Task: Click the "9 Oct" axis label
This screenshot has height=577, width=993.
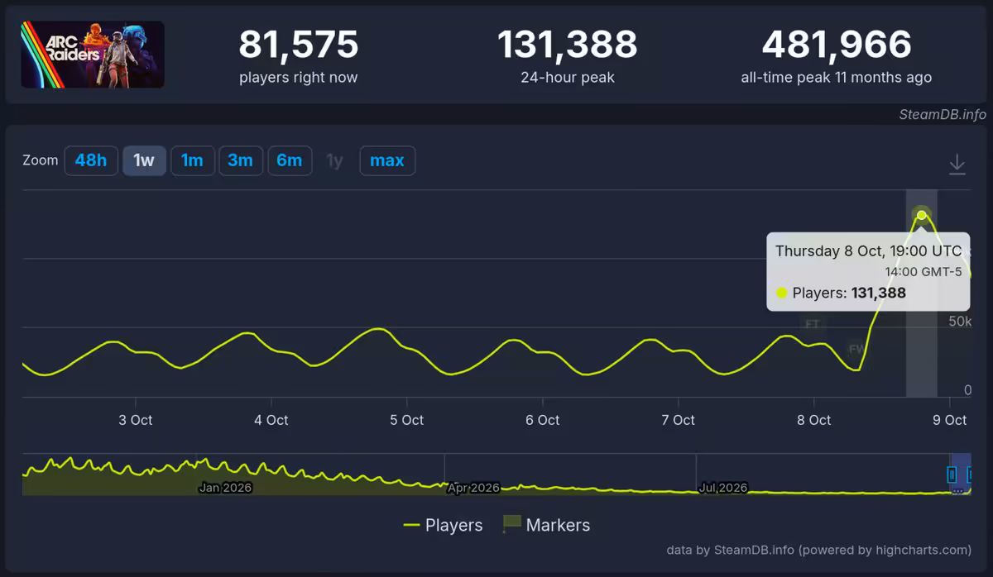Action: (x=950, y=420)
